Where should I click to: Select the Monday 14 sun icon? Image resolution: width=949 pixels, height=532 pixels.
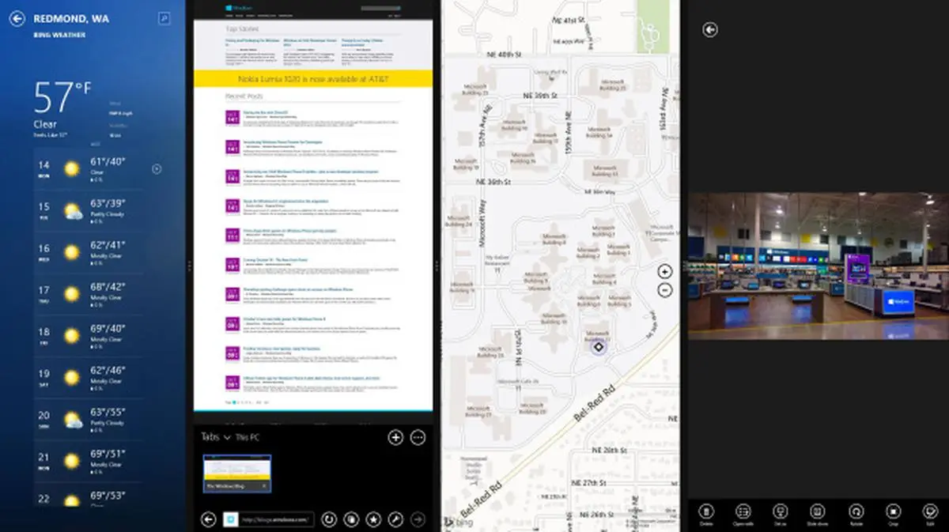coord(72,168)
